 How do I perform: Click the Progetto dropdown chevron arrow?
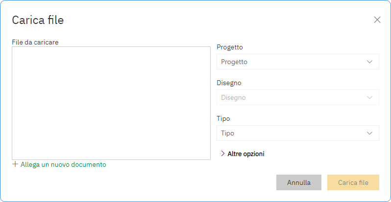pyautogui.click(x=369, y=62)
